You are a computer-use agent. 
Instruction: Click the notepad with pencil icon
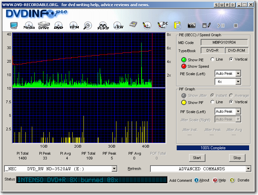tap(206, 25)
